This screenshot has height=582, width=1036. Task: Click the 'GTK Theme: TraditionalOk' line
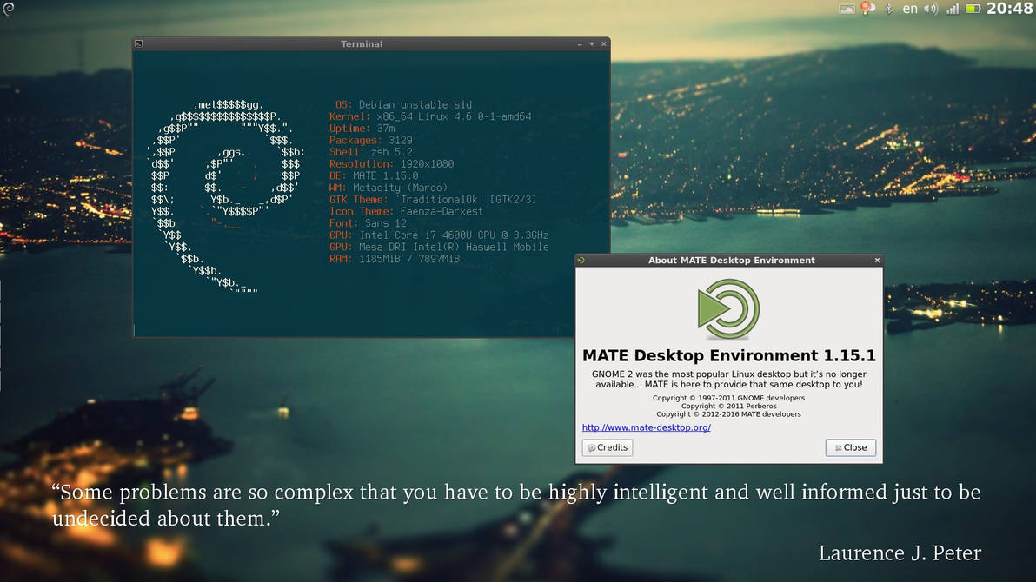click(433, 200)
